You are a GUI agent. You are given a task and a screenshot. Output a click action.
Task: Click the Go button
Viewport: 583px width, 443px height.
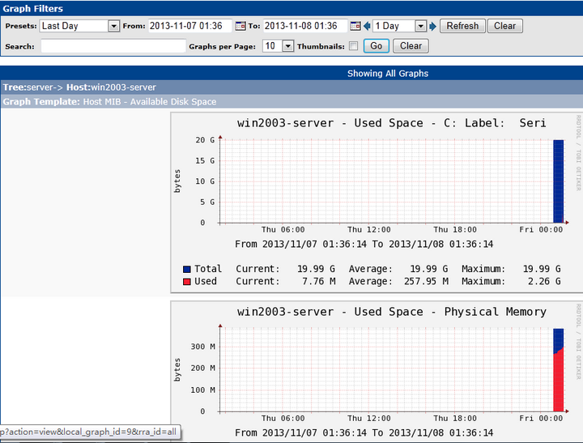click(376, 46)
